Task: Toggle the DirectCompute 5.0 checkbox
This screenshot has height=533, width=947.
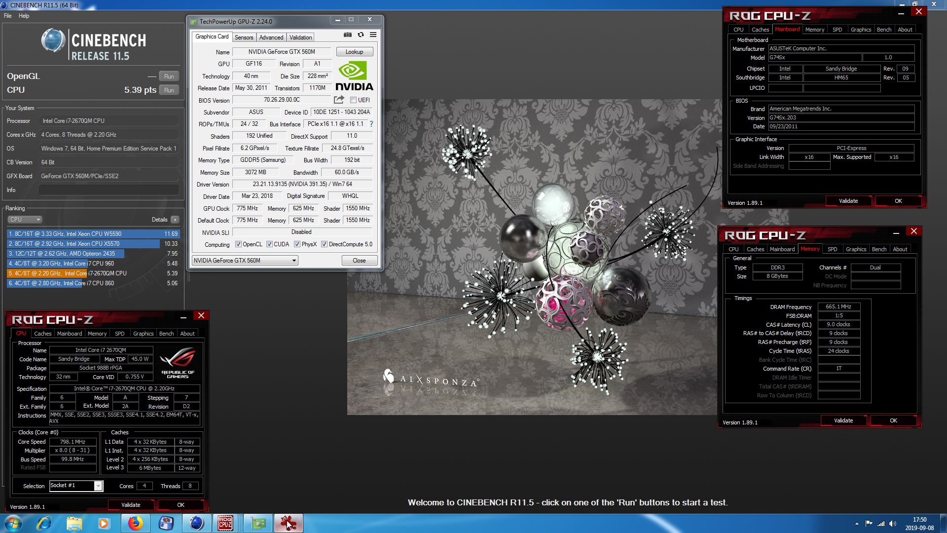Action: (x=324, y=244)
